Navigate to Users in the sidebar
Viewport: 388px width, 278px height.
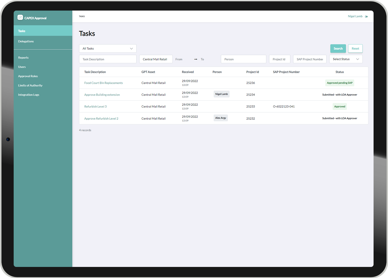click(x=22, y=67)
